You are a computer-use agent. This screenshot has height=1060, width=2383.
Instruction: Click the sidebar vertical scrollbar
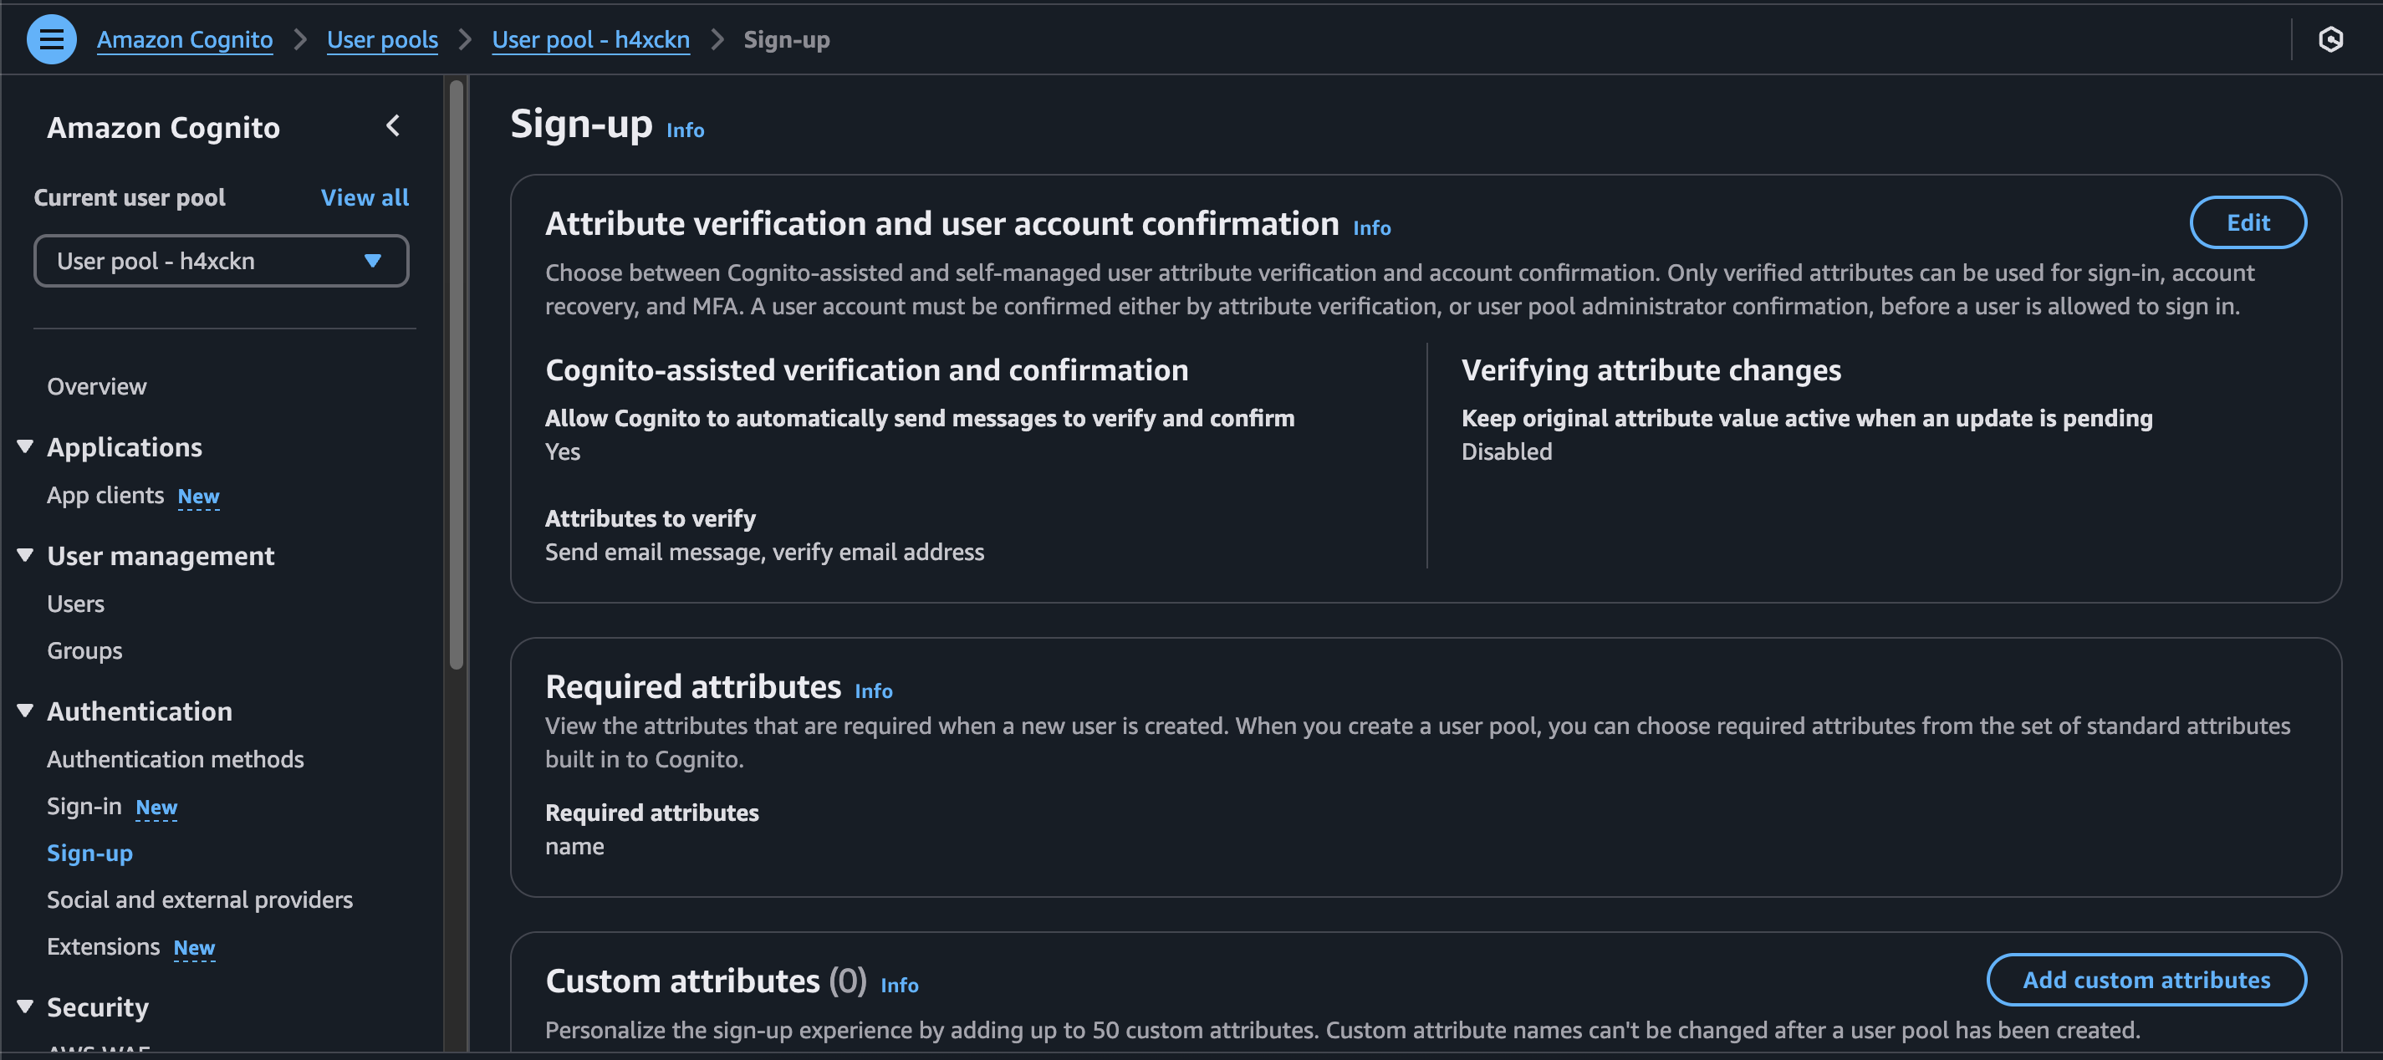click(x=456, y=370)
